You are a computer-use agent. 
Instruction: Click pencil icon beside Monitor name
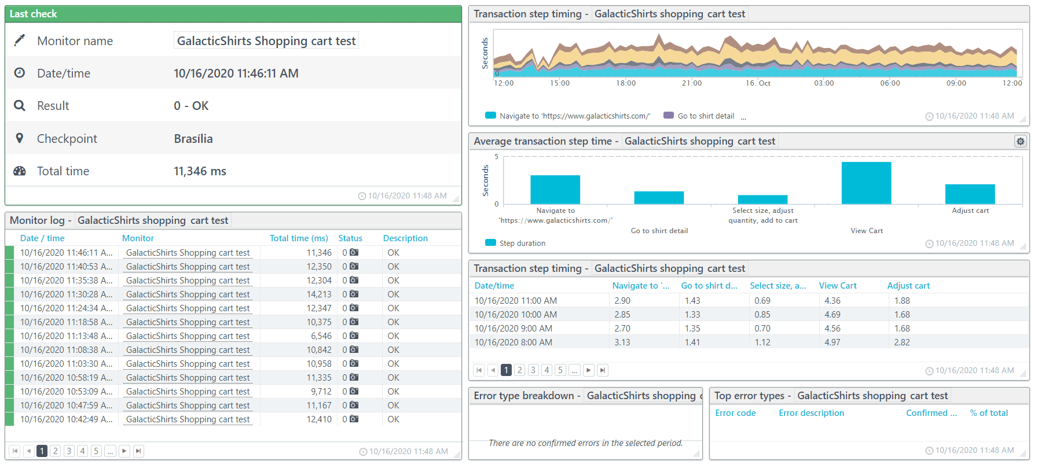[x=20, y=40]
